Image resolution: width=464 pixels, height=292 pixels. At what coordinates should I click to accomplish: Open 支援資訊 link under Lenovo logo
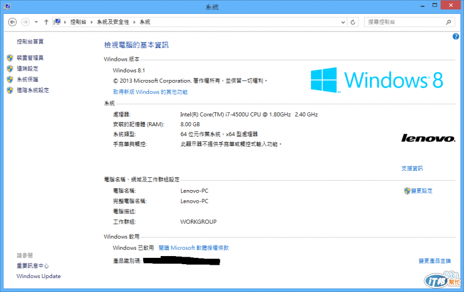(412, 168)
